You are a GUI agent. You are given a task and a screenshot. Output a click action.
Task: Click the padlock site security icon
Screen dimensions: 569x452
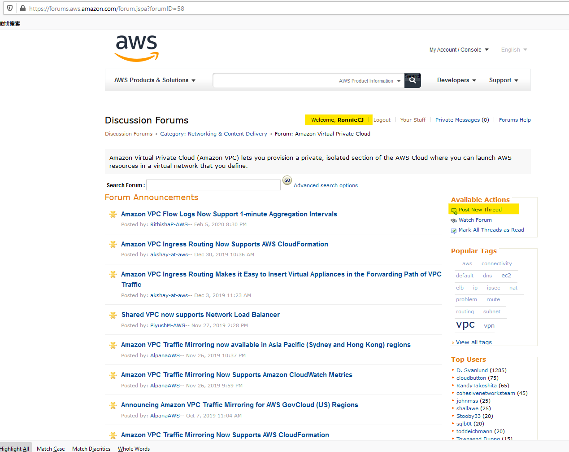pyautogui.click(x=22, y=8)
